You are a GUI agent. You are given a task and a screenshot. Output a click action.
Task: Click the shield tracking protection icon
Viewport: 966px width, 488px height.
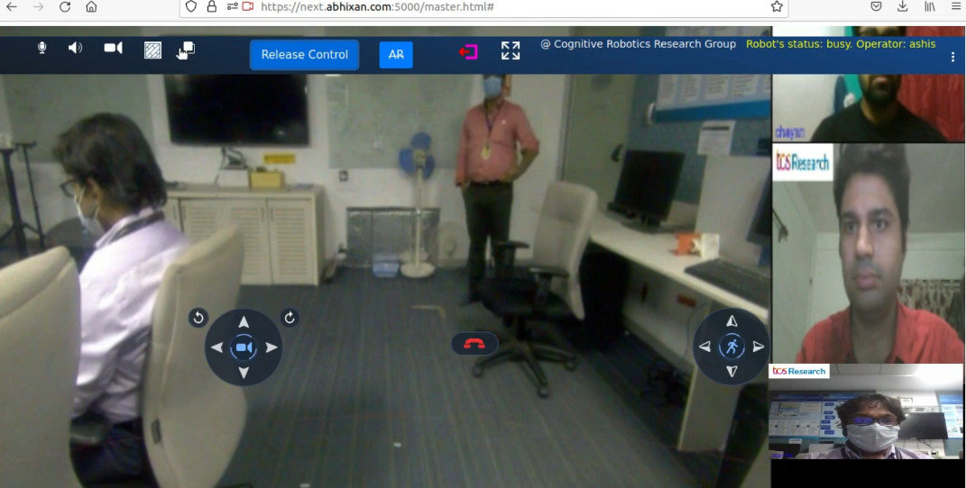point(191,7)
